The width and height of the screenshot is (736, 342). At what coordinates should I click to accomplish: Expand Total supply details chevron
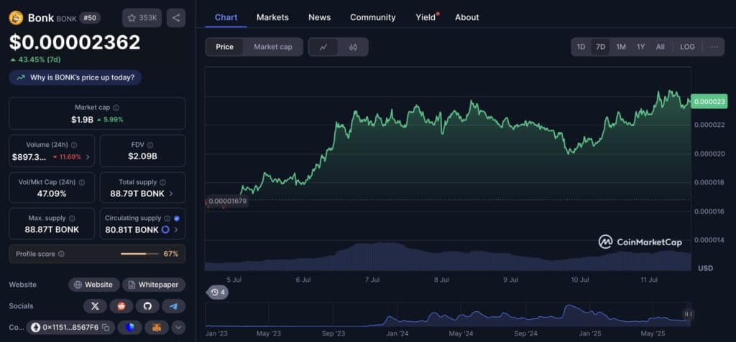pos(171,194)
